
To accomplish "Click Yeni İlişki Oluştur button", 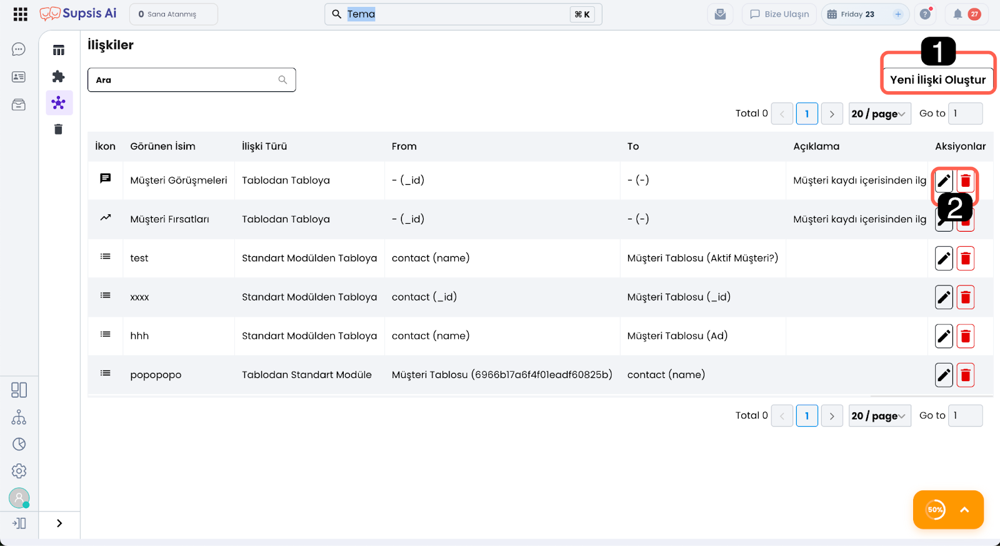I will click(937, 80).
